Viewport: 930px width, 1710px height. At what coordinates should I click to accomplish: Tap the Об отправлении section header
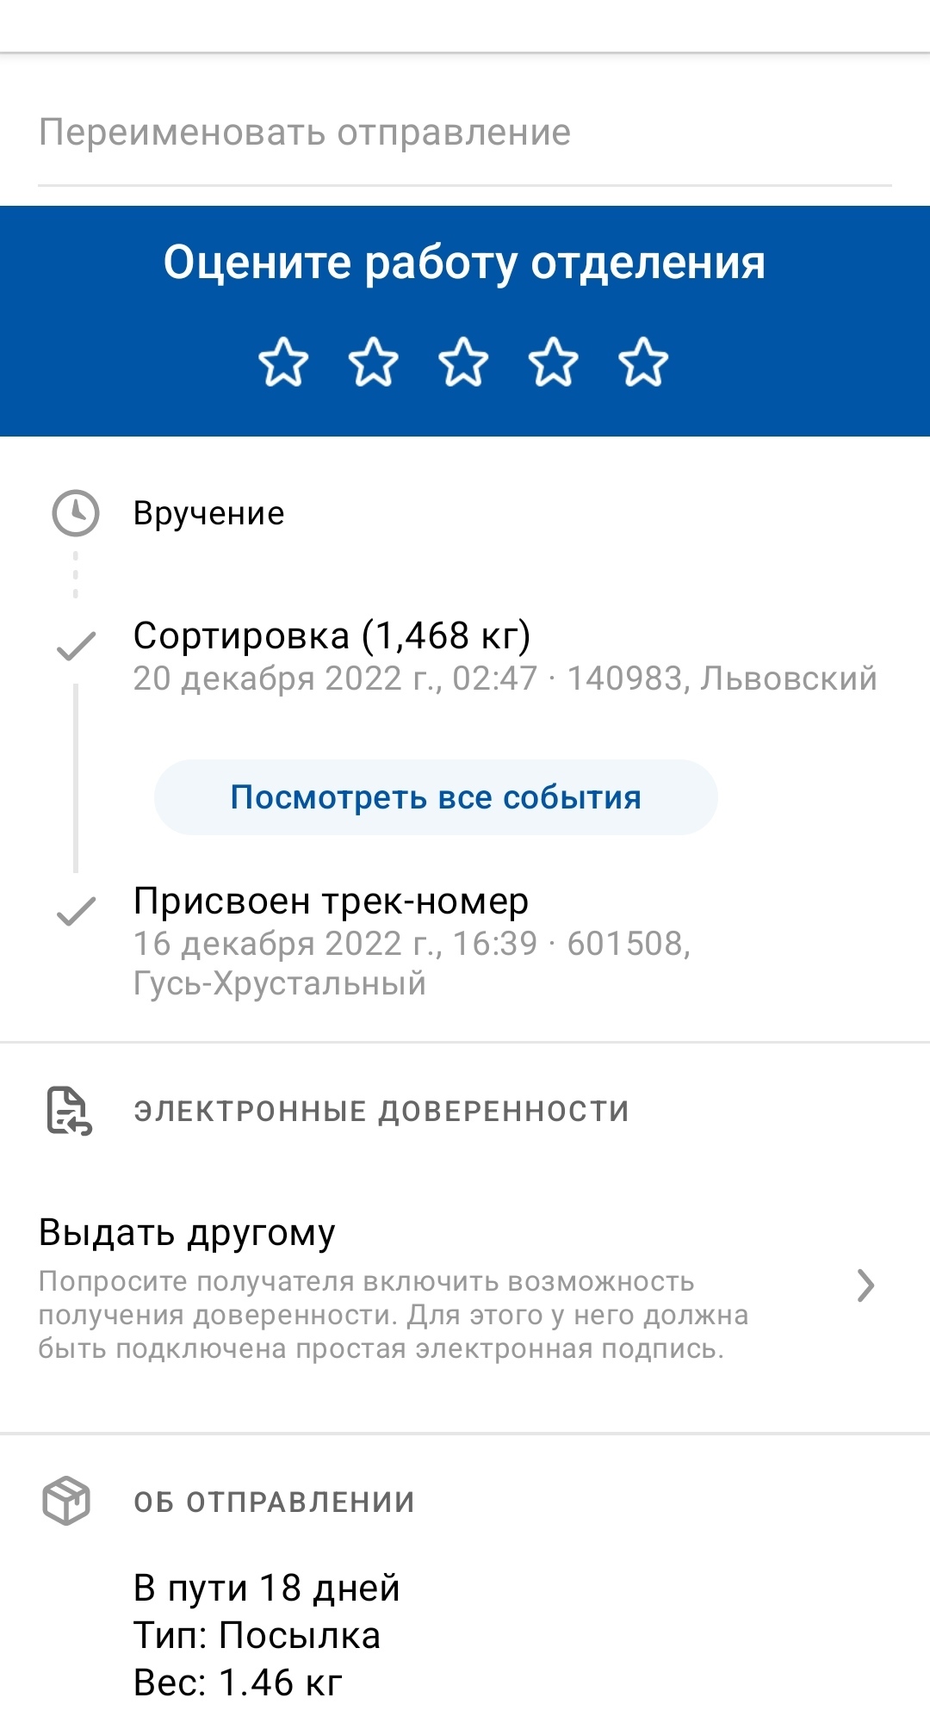click(x=274, y=1502)
